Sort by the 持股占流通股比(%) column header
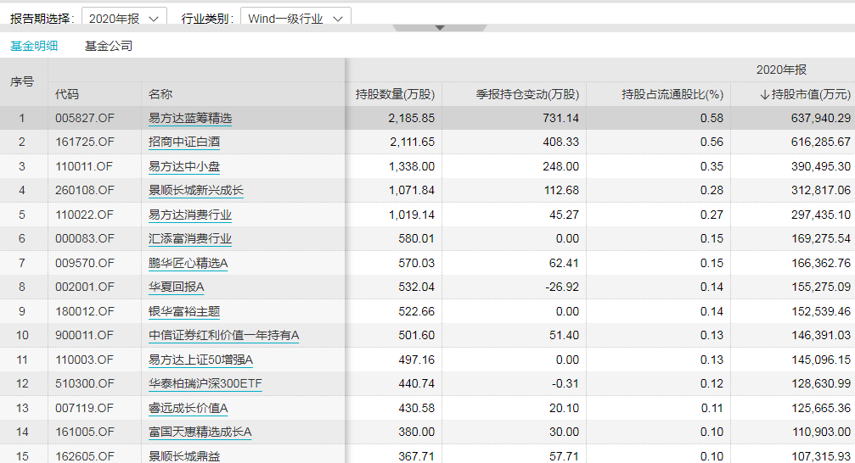855x463 pixels. pyautogui.click(x=672, y=94)
